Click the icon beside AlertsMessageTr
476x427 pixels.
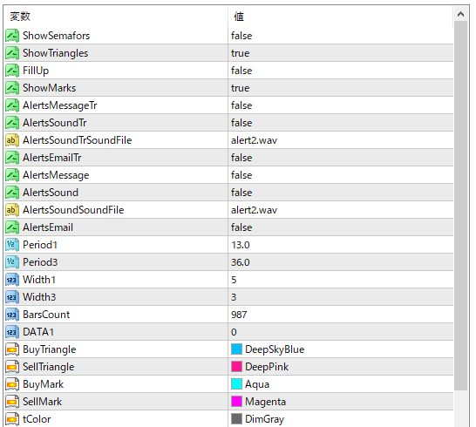[x=12, y=105]
